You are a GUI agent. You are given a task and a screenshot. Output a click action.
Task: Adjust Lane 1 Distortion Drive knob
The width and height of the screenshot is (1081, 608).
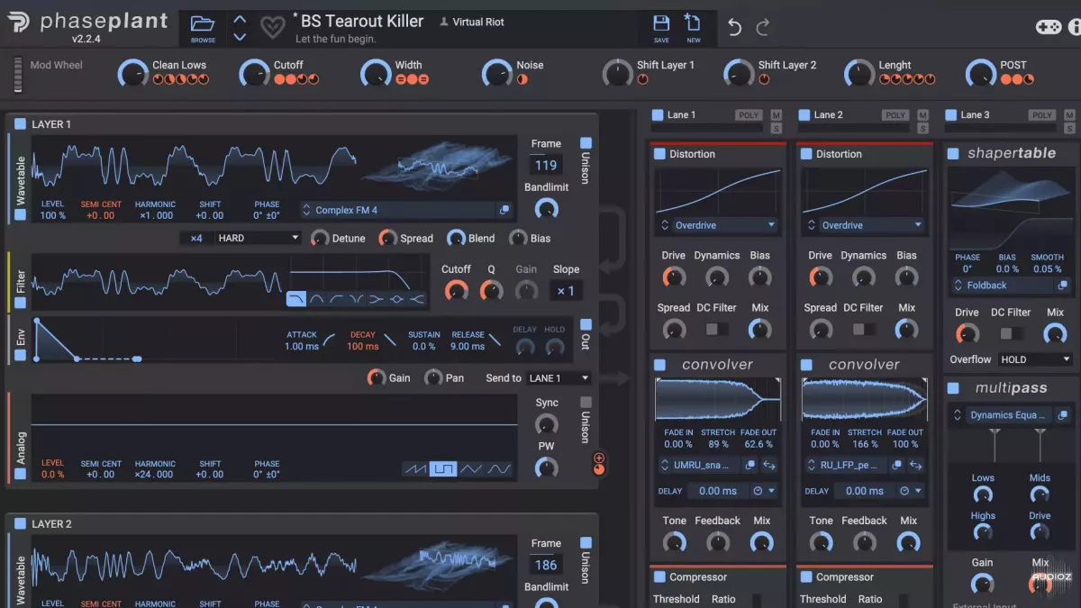click(x=673, y=277)
